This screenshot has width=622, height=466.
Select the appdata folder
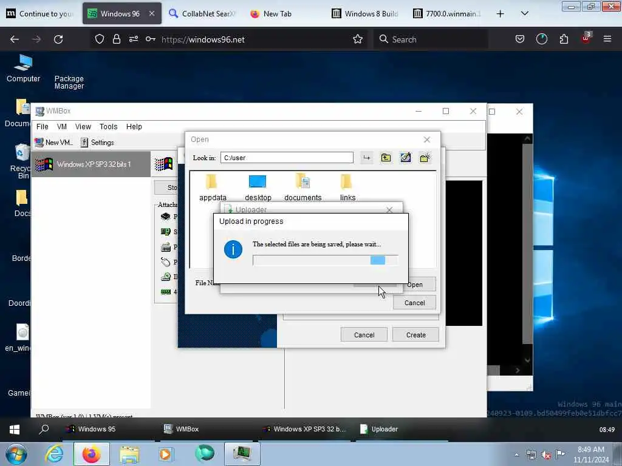213,187
